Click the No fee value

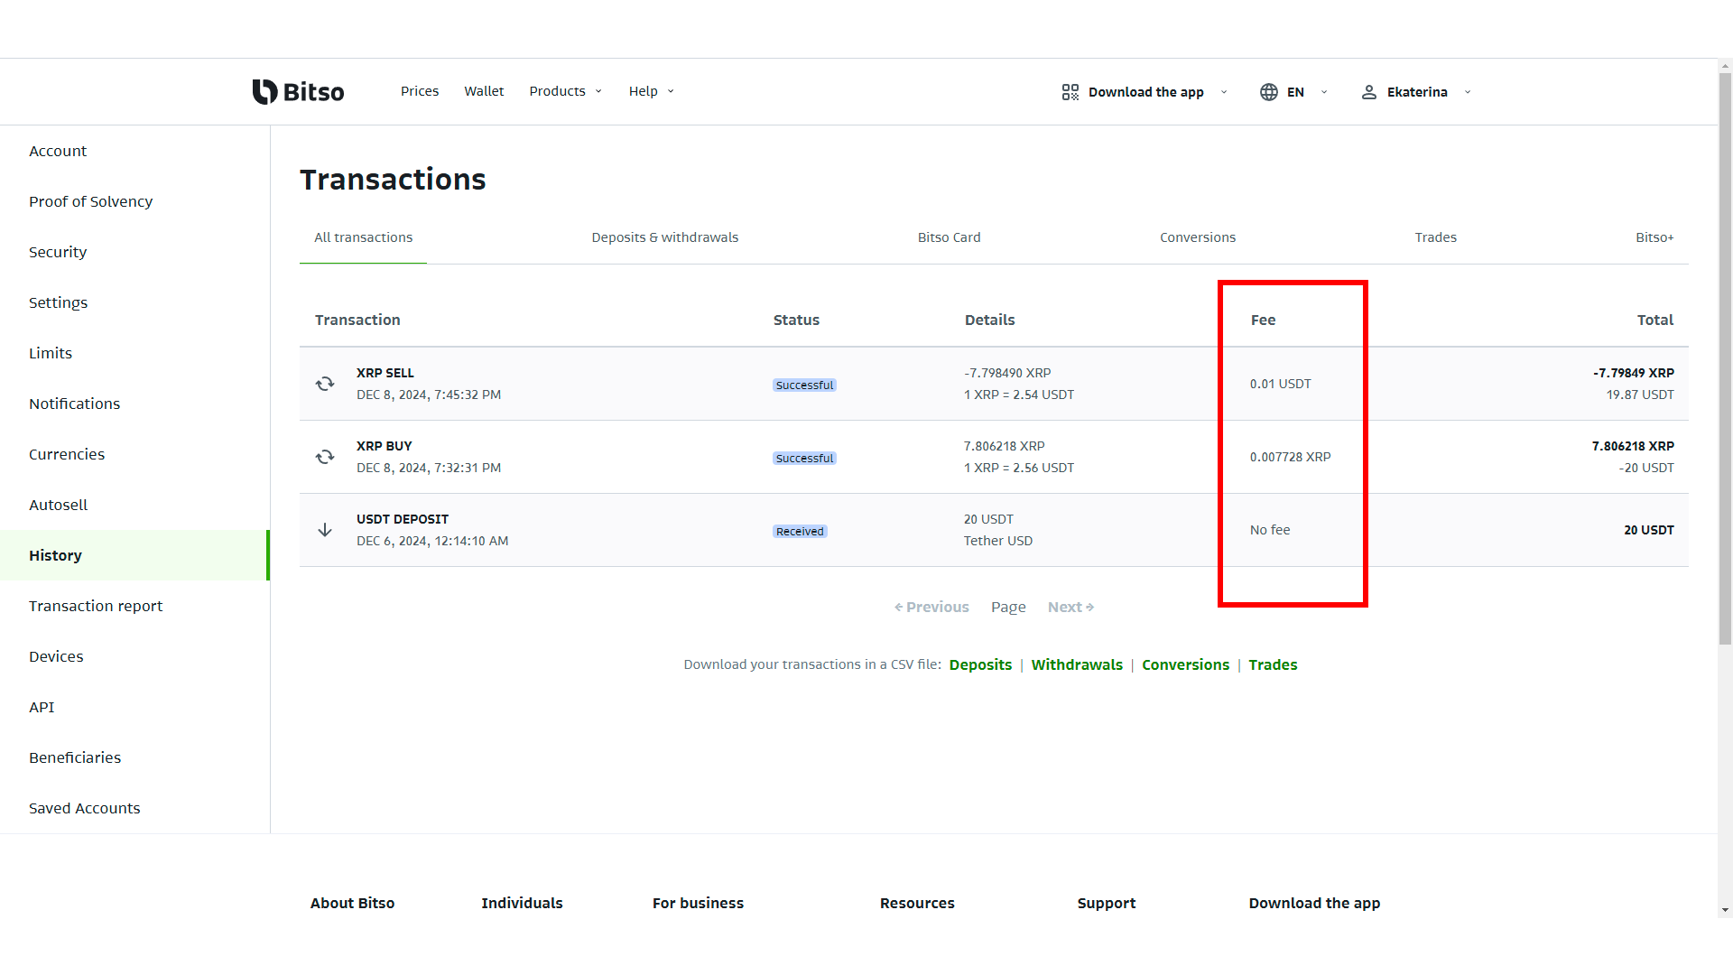[1270, 530]
